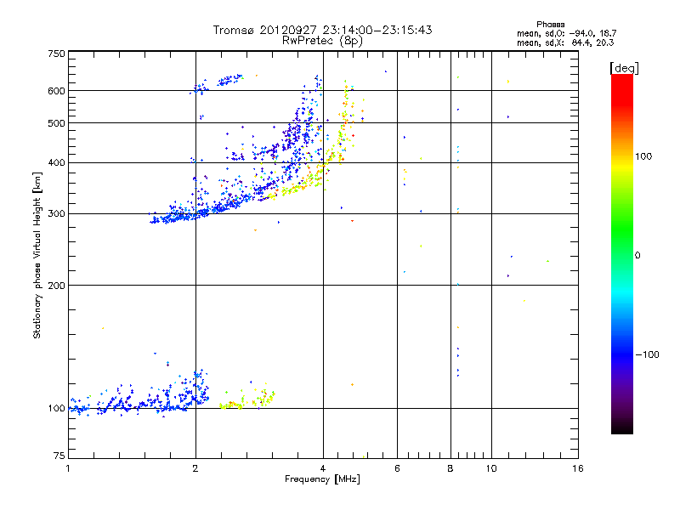Click the colorbar tick label '100'
This screenshot has height=510, width=680.
coord(643,156)
